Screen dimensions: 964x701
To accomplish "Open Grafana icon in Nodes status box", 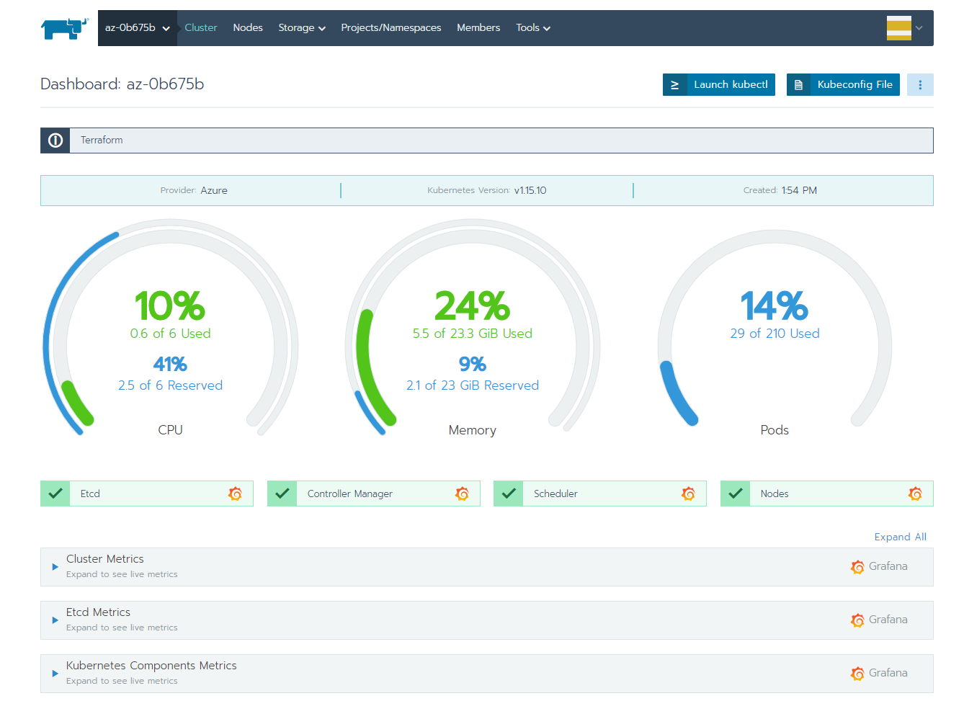I will coord(915,494).
